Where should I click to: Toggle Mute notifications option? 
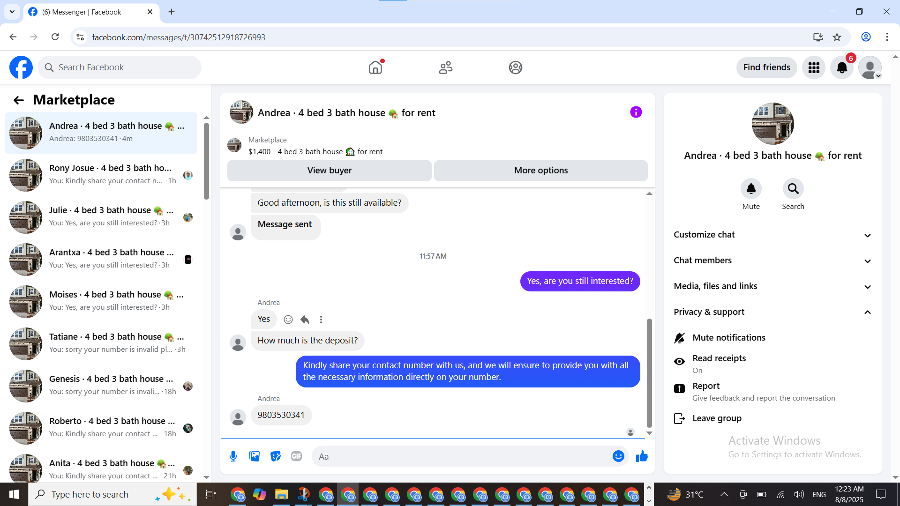point(728,338)
